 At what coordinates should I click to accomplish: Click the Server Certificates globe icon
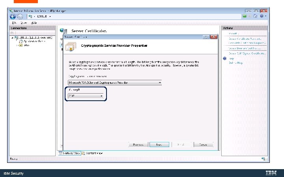tap(64, 31)
